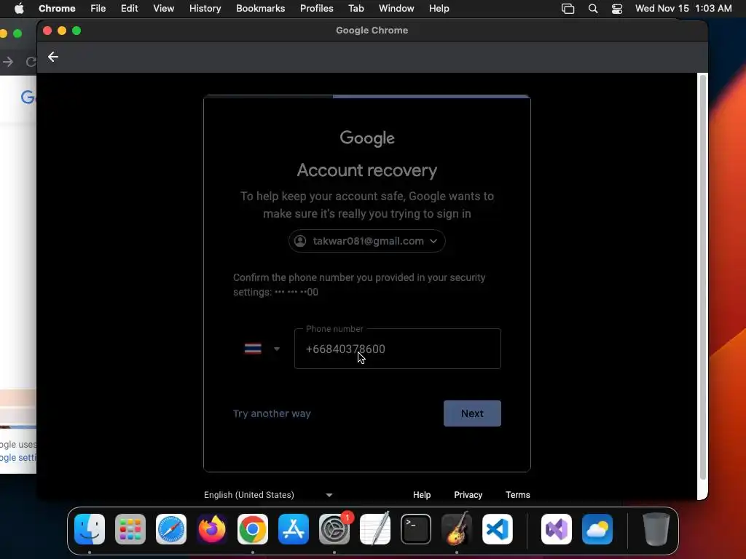Open the History menu
Viewport: 746px width, 559px height.
click(x=205, y=8)
